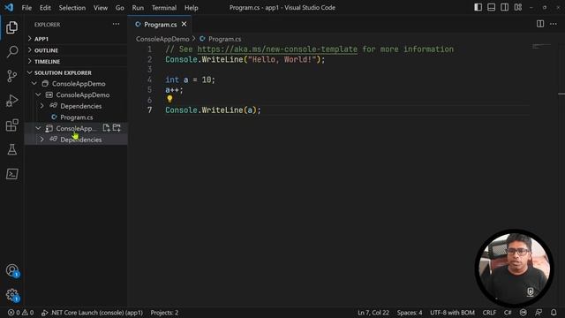The width and height of the screenshot is (565, 318).
Task: Open the Edit menu
Action: [45, 8]
